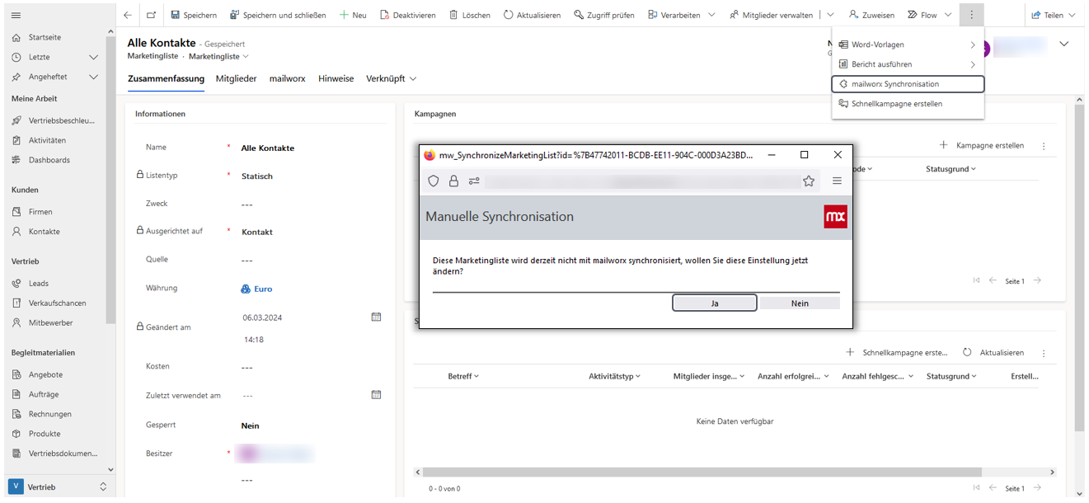The width and height of the screenshot is (1089, 503).
Task: Open Mitbewerber in sidebar
Action: (x=50, y=322)
